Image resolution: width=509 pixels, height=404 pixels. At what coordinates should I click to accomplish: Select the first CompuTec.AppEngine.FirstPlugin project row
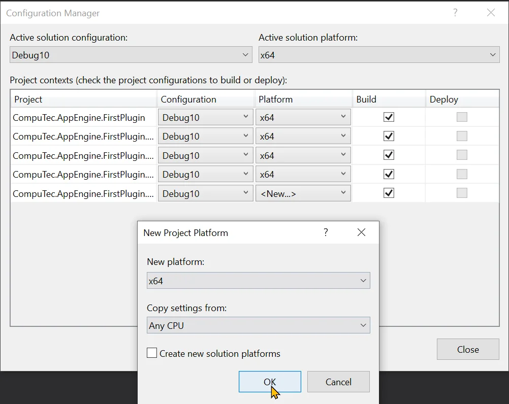click(x=79, y=117)
